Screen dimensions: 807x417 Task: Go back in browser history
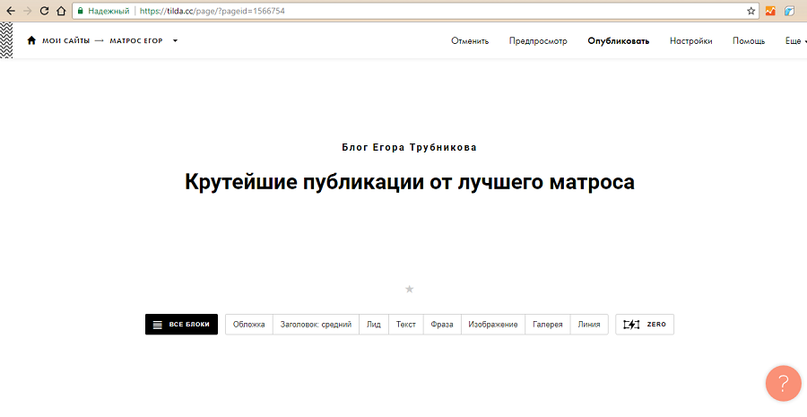pyautogui.click(x=10, y=11)
